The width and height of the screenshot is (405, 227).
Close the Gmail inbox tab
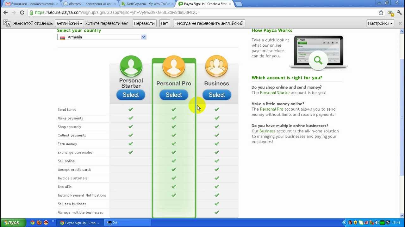pyautogui.click(x=58, y=4)
